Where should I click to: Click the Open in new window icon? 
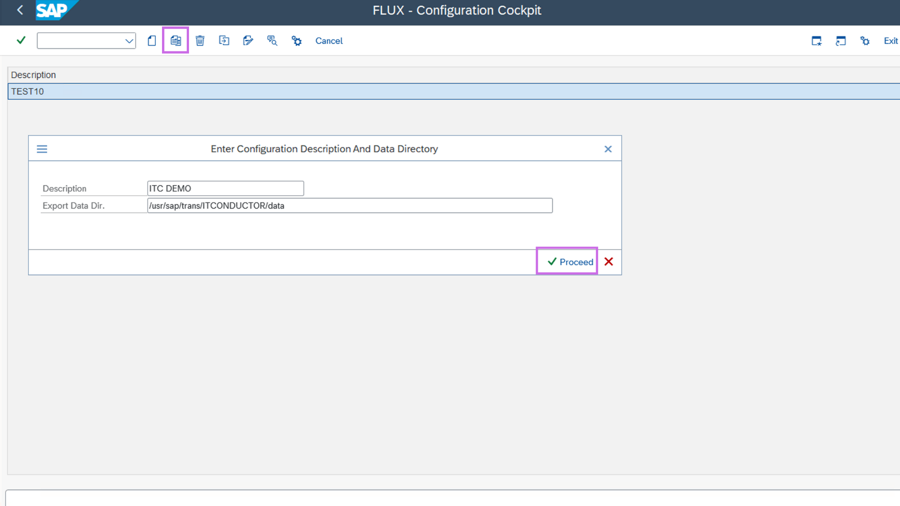(840, 40)
